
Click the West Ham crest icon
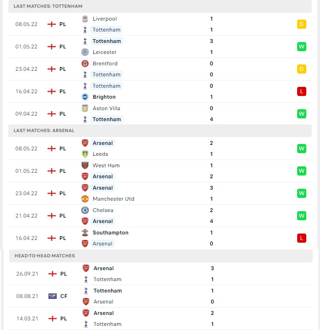pos(85,165)
